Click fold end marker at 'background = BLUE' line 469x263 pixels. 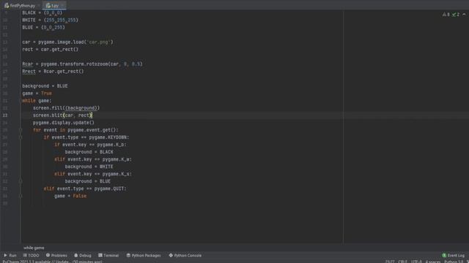[21, 181]
